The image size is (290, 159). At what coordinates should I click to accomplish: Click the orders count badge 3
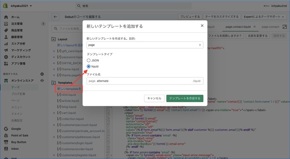pos(43,24)
